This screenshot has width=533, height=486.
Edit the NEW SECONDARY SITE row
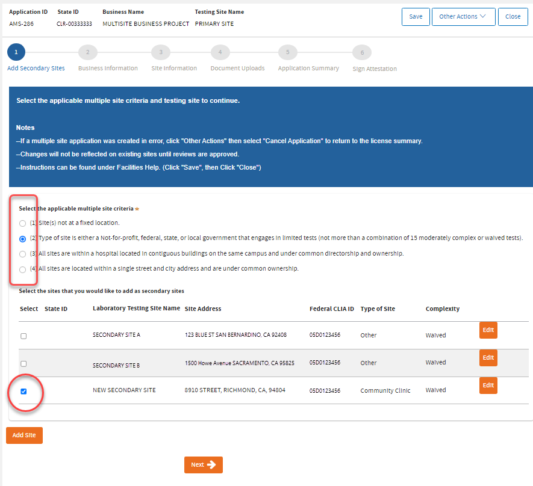(x=488, y=385)
